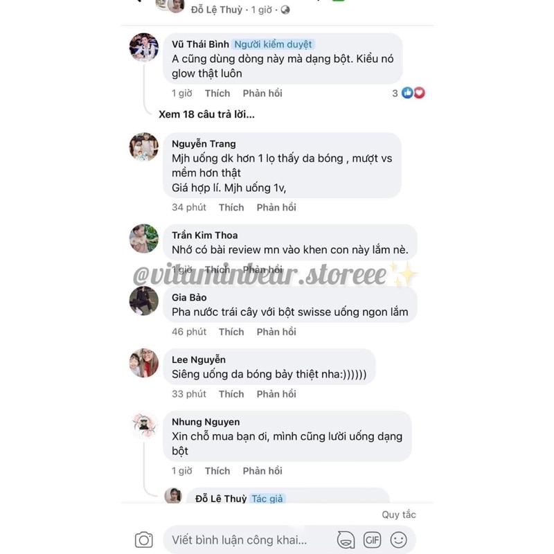Image resolution: width=554 pixels, height=554 pixels.
Task: Open Gia Bảo's profile avatar
Action: tap(144, 301)
